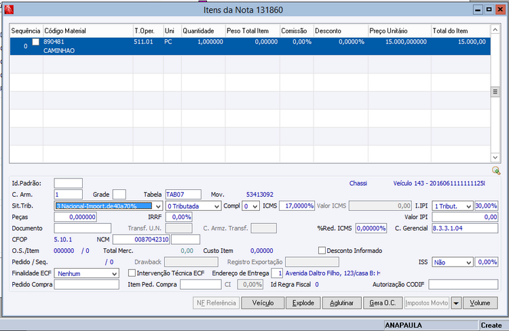Enable the Desconto Informado checkbox
The height and width of the screenshot is (331, 509).
(322, 250)
